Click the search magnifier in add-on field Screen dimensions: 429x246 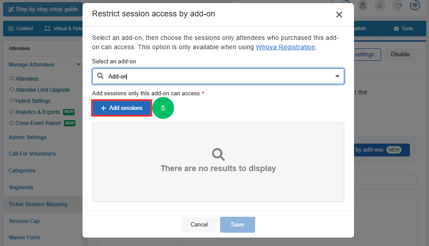point(100,76)
